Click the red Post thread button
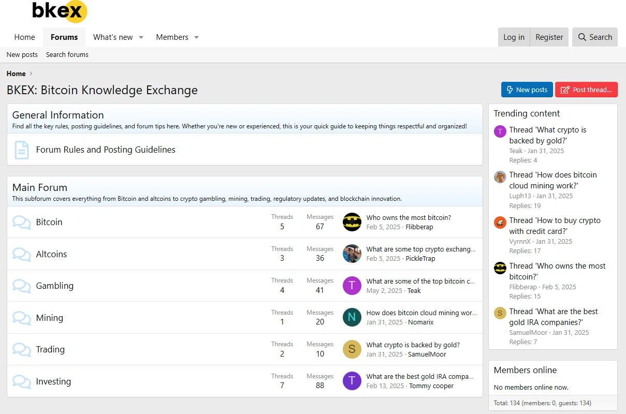 pos(587,90)
